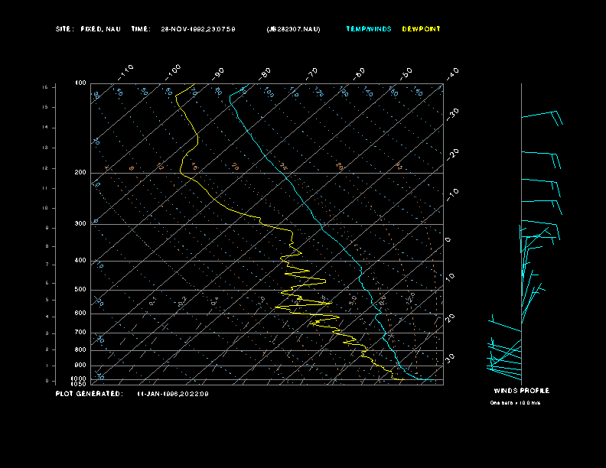This screenshot has width=606, height=468.
Task: Click the cyan TEMP/WINDS legend label
Action: click(x=368, y=29)
